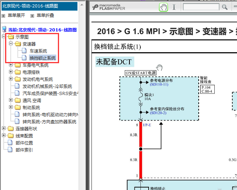The image size is (237, 190).
Task: Click the FlashPaper search text field
Action: tap(201, 7)
